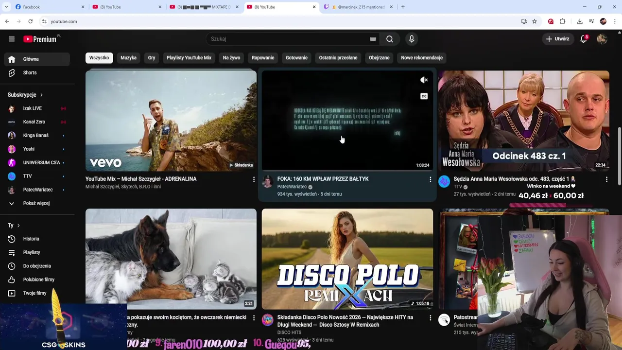Open FOKA: 160 KM WPŁAW PRZEZ BAŁTYK title
This screenshot has width=622, height=350.
pyautogui.click(x=323, y=179)
